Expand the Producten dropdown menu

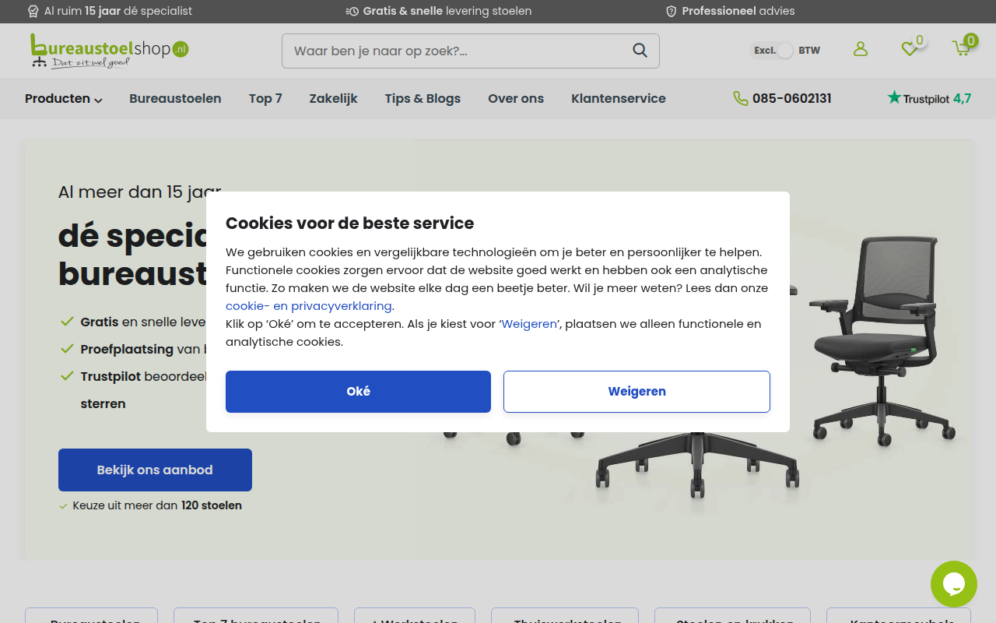(64, 99)
